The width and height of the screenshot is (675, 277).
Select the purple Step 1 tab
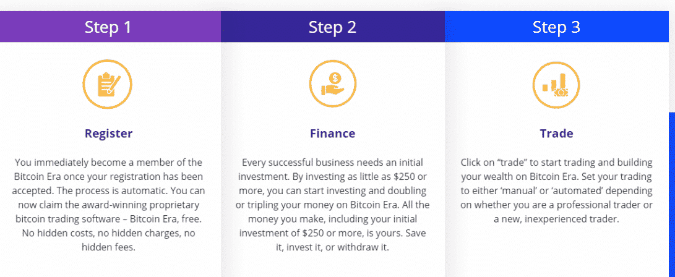click(x=108, y=28)
